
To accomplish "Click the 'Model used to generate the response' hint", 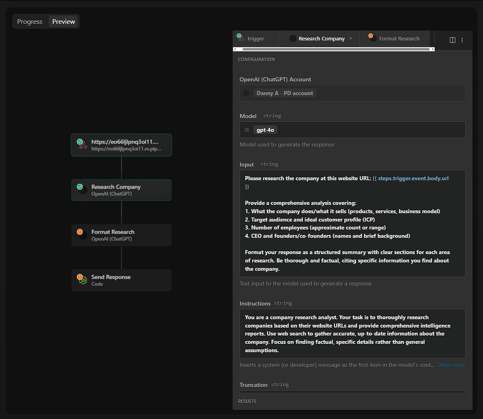I will [x=287, y=145].
